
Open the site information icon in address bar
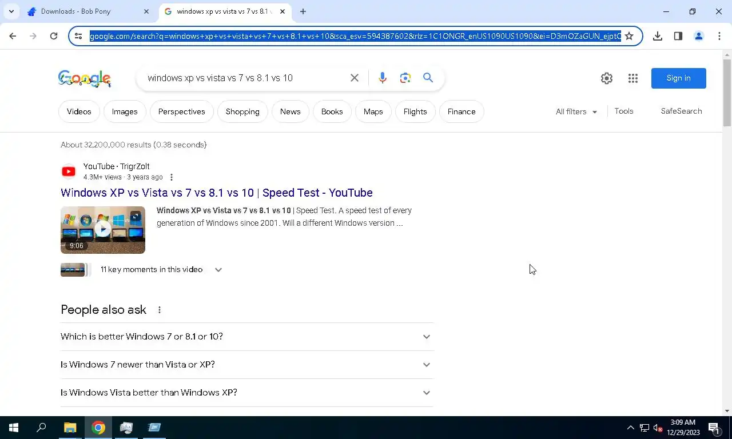click(x=78, y=36)
